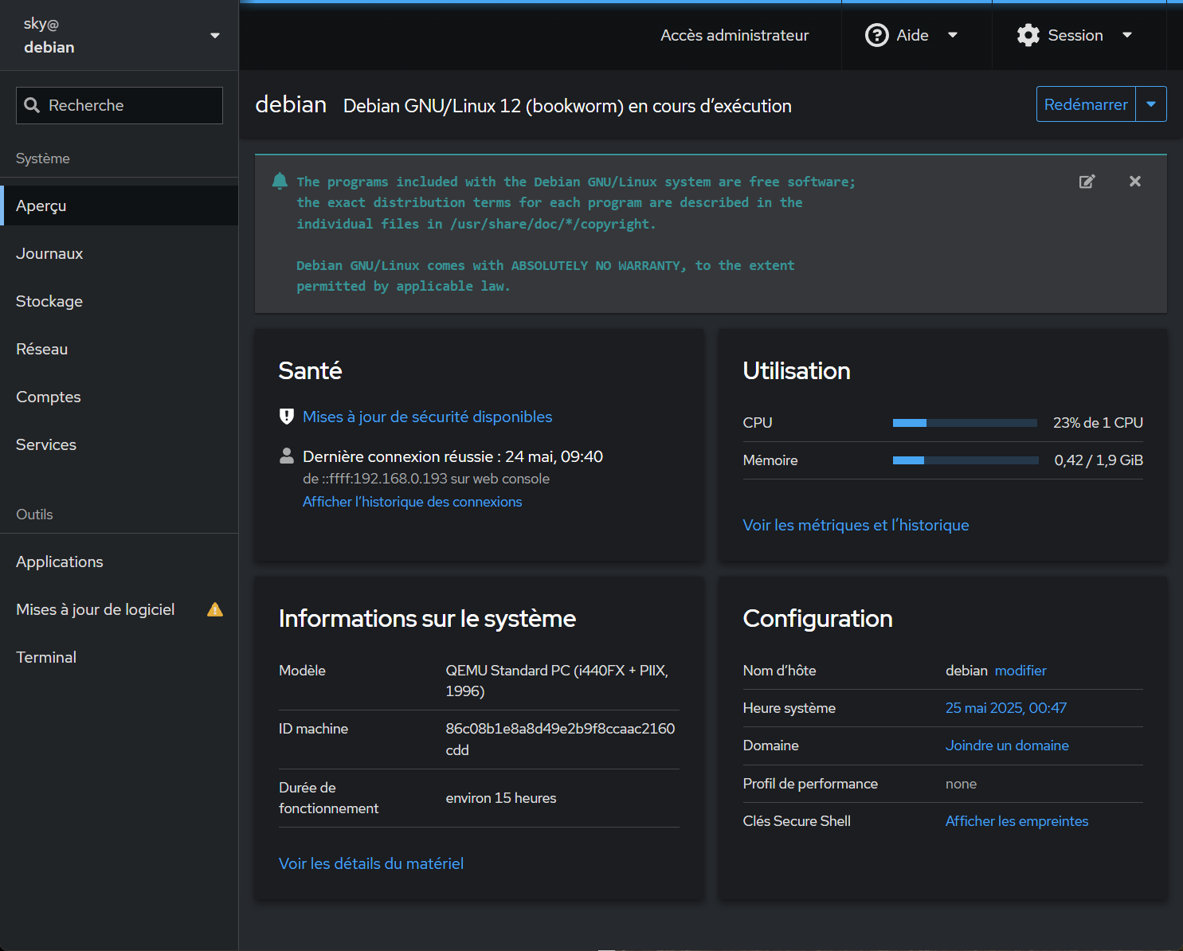
Task: Click the edit icon on the message banner
Action: (1087, 182)
